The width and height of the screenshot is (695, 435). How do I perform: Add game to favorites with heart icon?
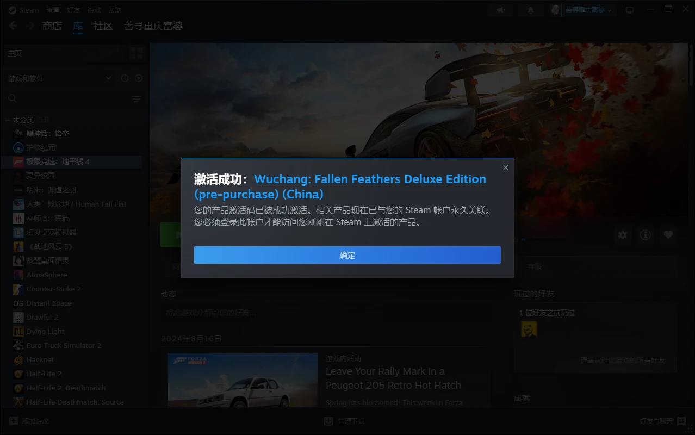pos(668,235)
